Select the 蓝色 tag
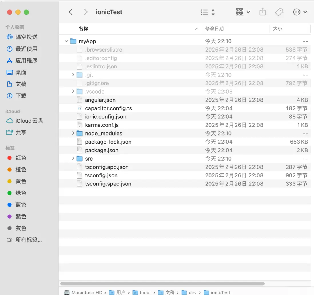 (x=17, y=205)
